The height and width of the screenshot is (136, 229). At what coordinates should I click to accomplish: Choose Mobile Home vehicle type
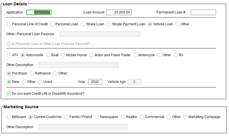tap(63, 55)
